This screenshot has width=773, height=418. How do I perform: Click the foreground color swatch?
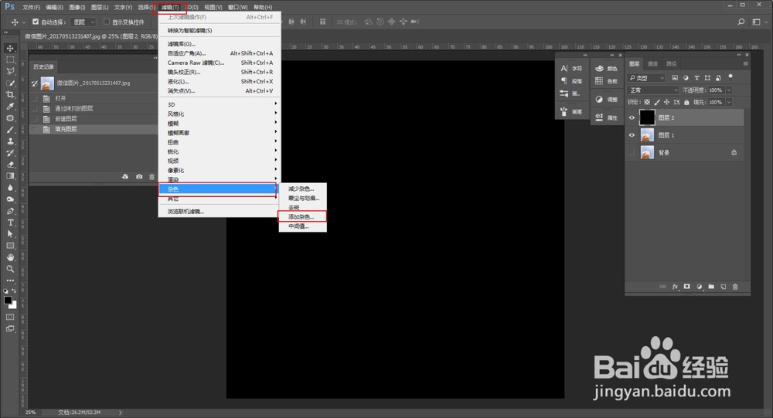(8, 301)
